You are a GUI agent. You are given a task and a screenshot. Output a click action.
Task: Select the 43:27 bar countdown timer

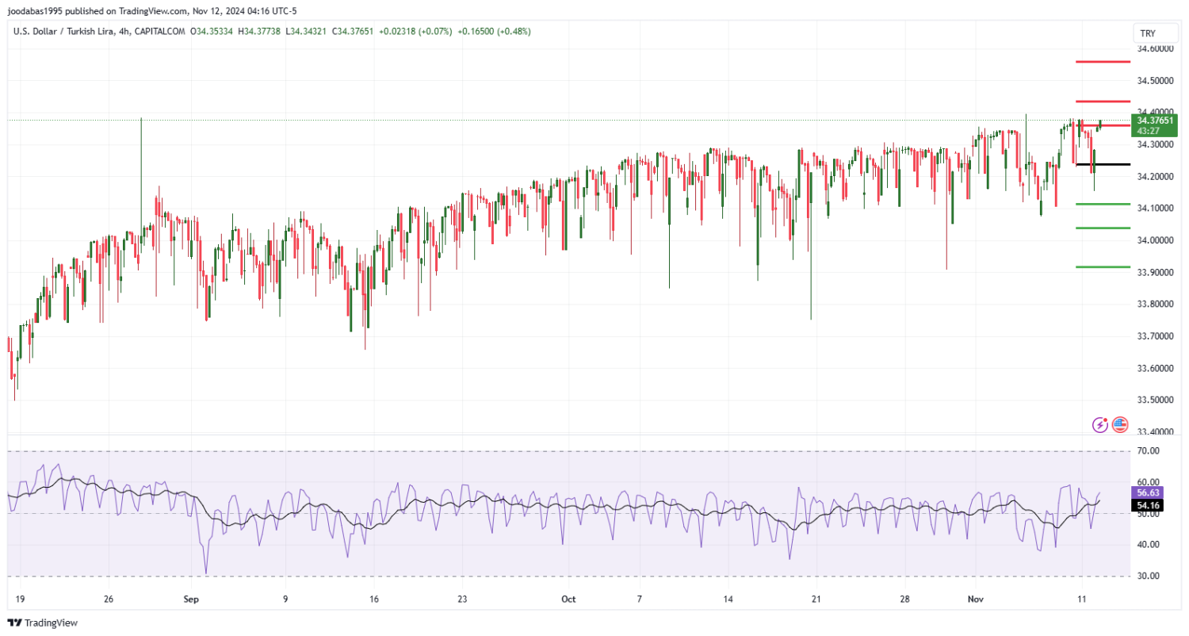(x=1149, y=131)
